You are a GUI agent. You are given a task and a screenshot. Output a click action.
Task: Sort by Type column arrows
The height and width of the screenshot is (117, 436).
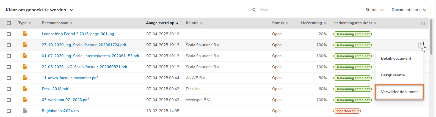pos(30,23)
